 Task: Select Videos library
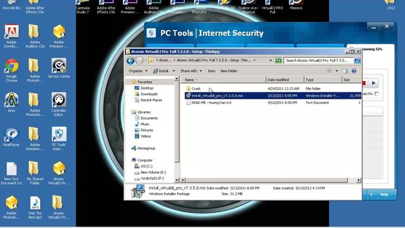click(x=146, y=136)
